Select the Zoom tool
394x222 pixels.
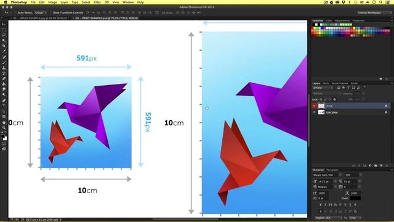4,128
